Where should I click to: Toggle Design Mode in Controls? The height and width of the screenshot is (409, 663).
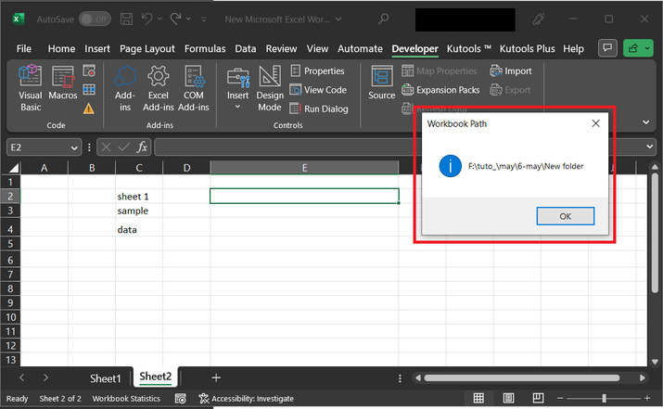point(270,88)
